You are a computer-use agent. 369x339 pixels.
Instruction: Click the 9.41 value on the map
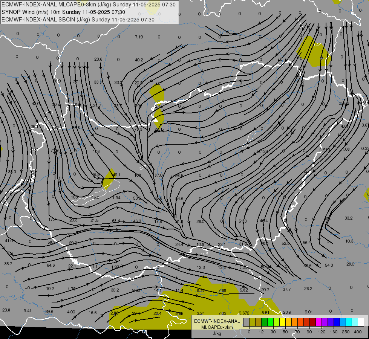coord(28,311)
